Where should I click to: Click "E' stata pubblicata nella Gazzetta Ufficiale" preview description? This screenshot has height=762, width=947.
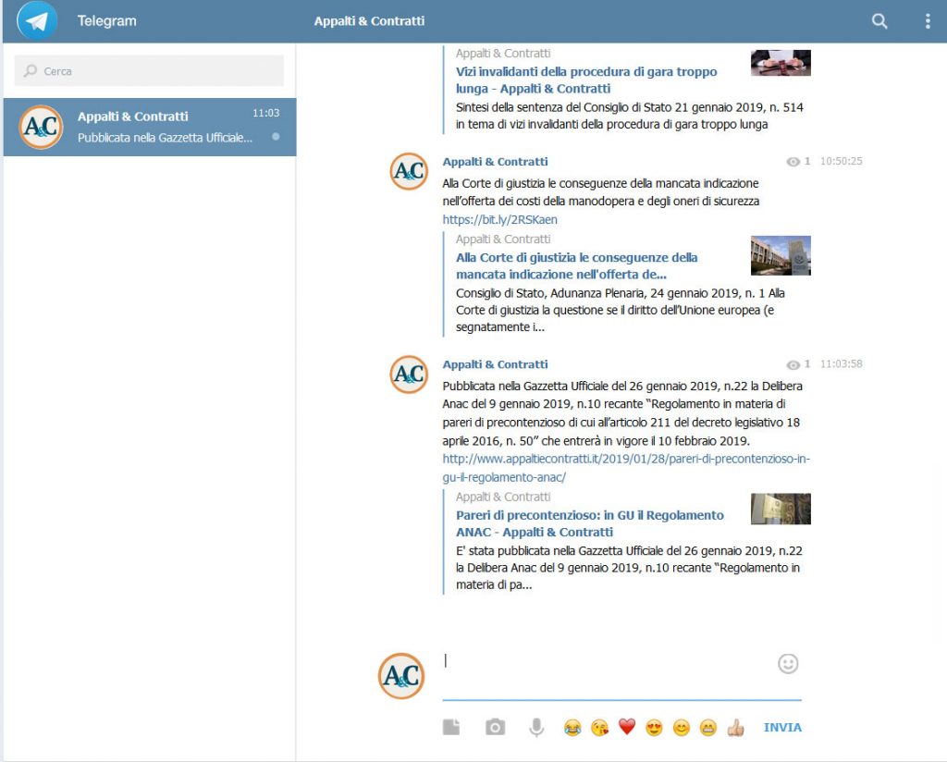tap(629, 568)
